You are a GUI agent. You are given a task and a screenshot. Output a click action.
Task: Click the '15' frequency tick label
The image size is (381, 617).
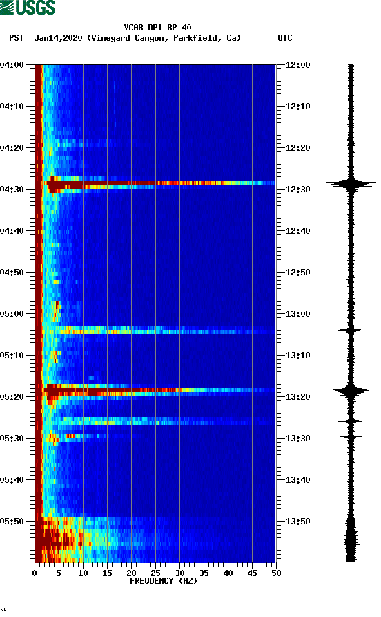click(x=107, y=573)
